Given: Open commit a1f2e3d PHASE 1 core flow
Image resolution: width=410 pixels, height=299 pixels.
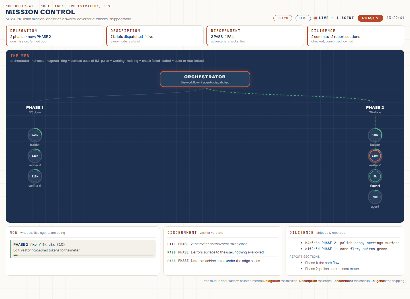Looking at the screenshot, I should coord(346,249).
